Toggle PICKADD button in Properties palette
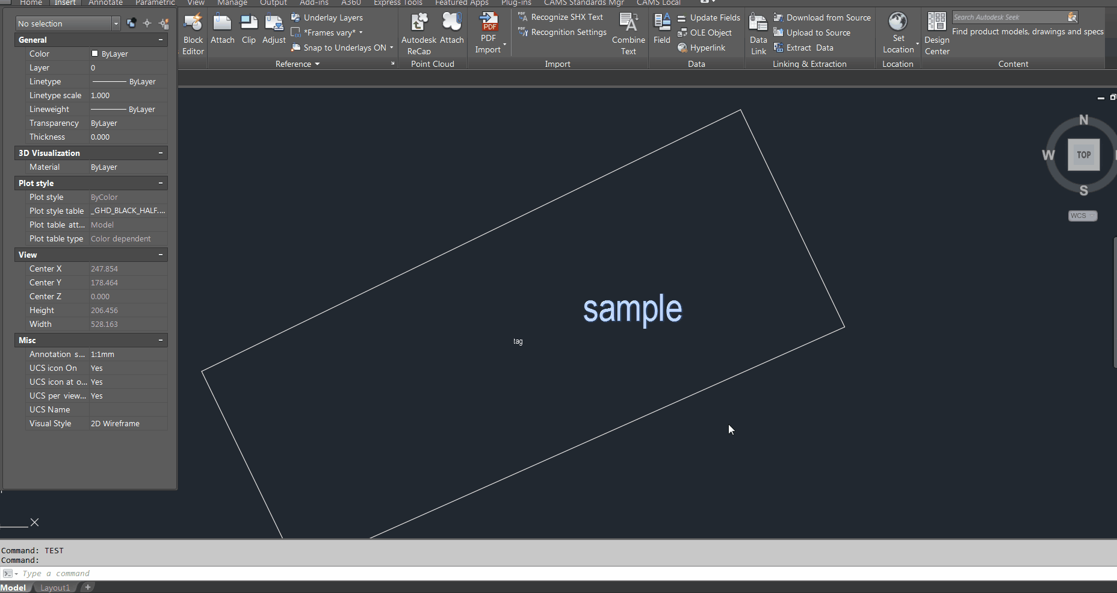This screenshot has height=593, width=1117. coord(131,23)
